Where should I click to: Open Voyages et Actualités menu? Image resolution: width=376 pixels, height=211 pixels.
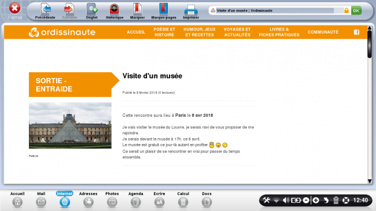pyautogui.click(x=237, y=32)
